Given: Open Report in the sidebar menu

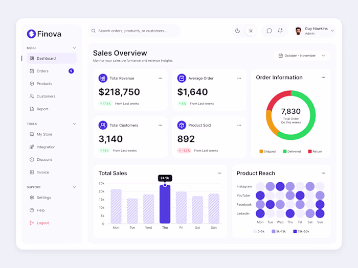Looking at the screenshot, I should tap(52, 109).
